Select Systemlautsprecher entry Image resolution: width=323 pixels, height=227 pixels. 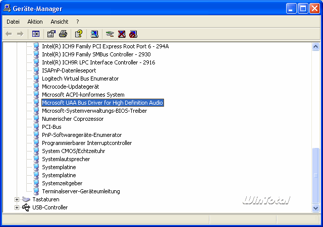click(x=66, y=159)
